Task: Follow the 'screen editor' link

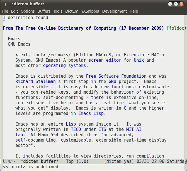Action: click(x=105, y=60)
